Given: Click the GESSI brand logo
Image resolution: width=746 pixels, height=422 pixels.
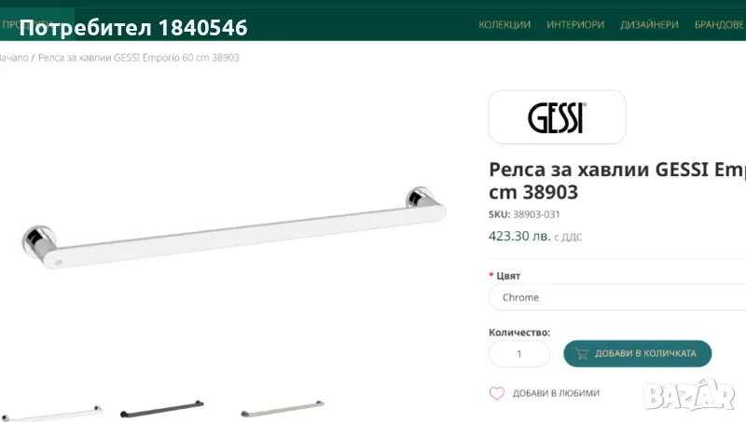Looking at the screenshot, I should (557, 117).
